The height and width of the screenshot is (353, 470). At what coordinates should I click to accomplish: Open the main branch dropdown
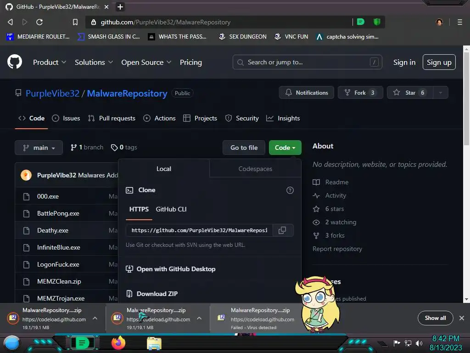pos(39,148)
